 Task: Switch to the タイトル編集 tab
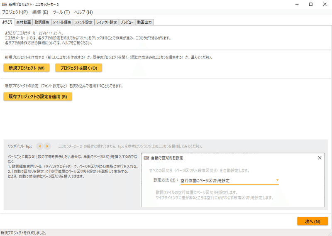(62, 22)
